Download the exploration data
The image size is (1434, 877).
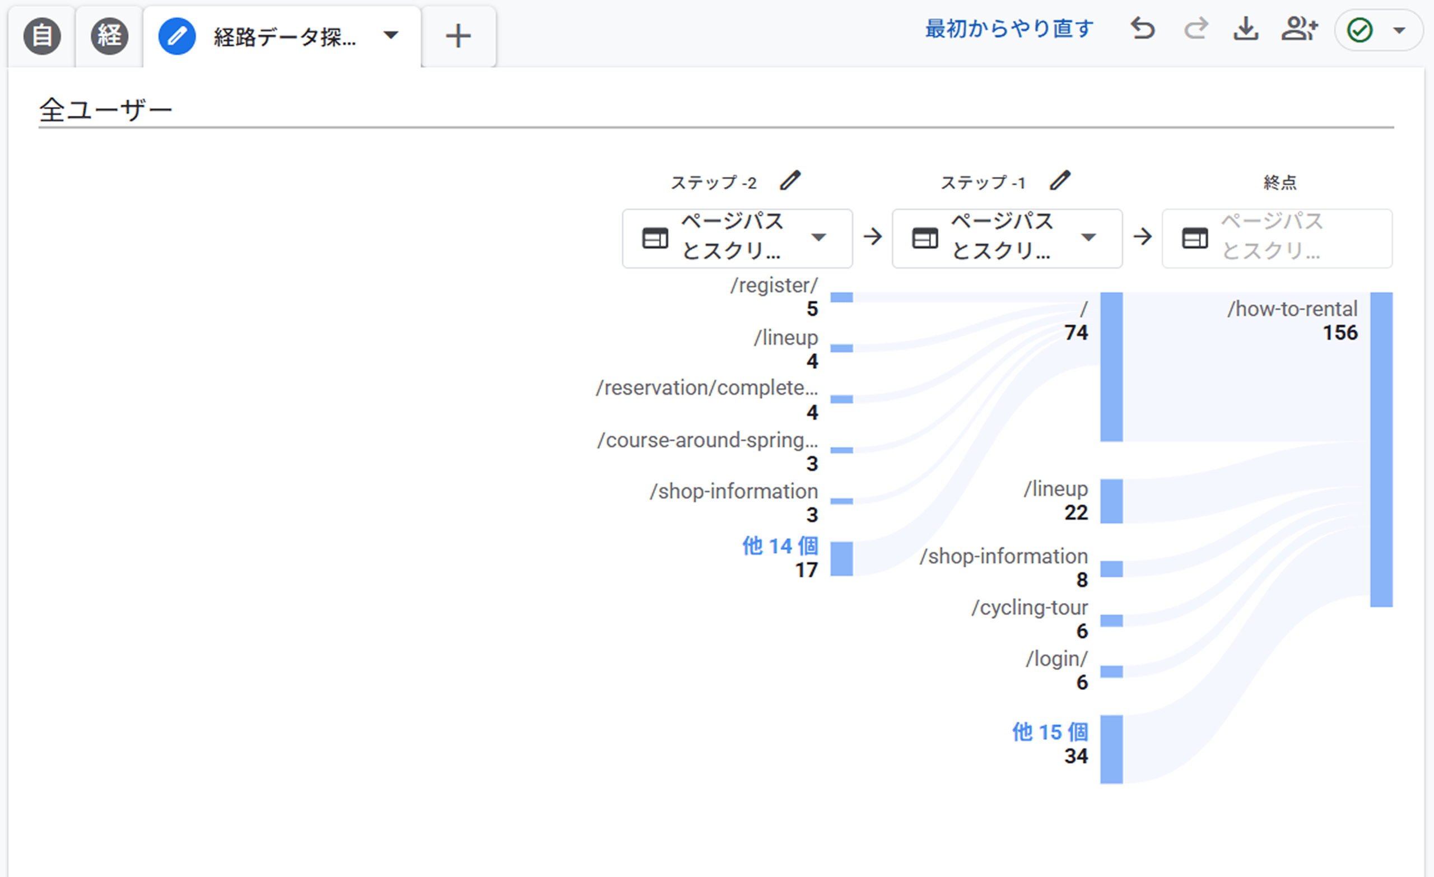[x=1246, y=29]
